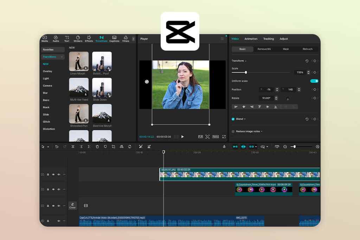Switch to the Tracking tab
360x240 pixels.
[268, 39]
